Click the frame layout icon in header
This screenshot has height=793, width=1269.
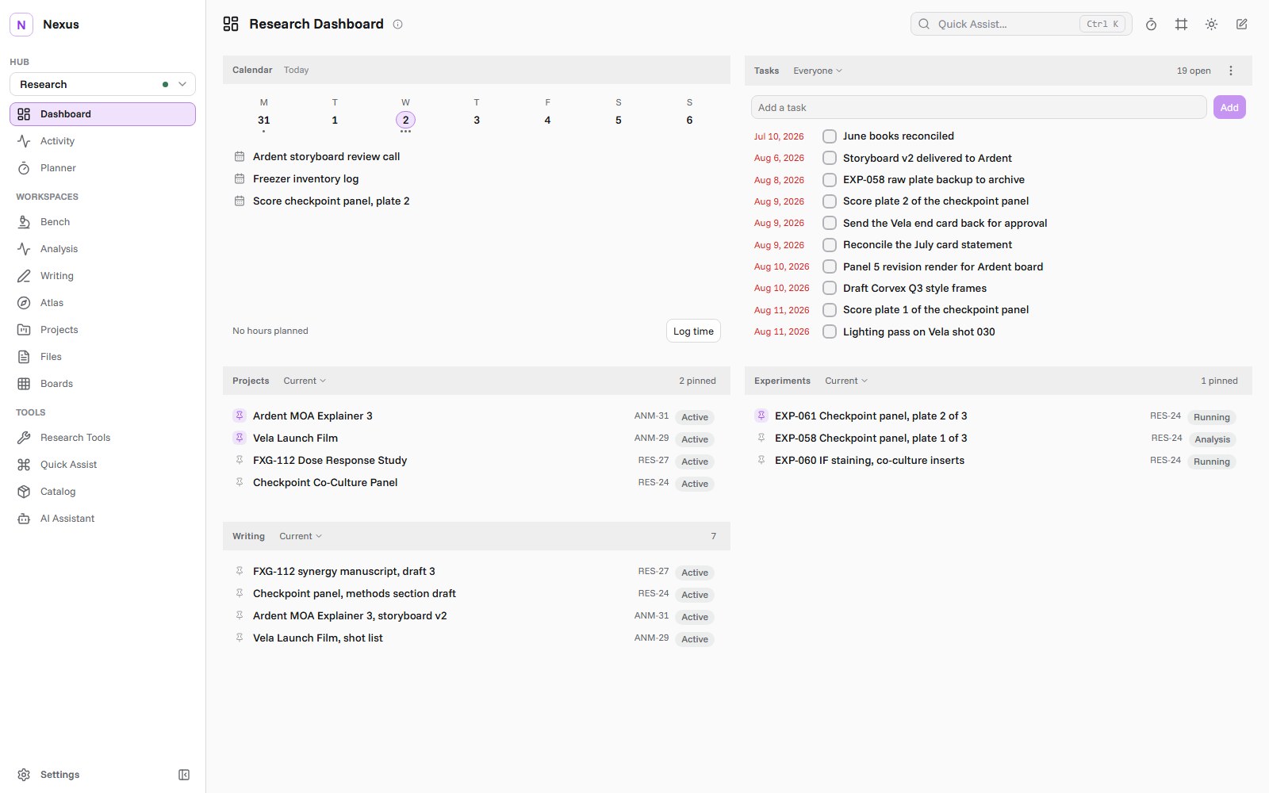1181,25
